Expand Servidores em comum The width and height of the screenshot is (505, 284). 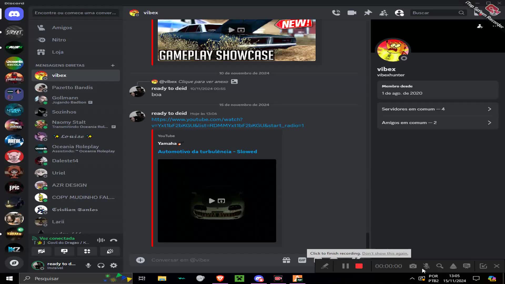437,109
